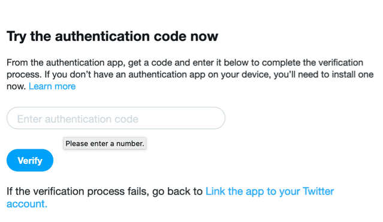This screenshot has width=383, height=222.
Task: Click the word 'authentication' in the heading
Action: pos(102,36)
